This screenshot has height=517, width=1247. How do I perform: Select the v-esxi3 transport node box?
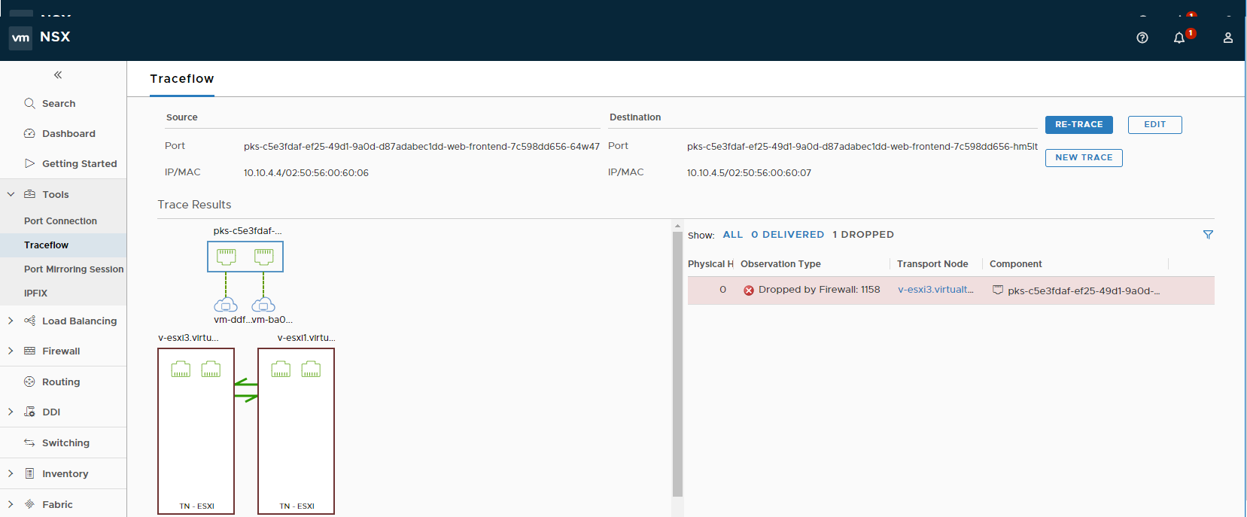[196, 431]
